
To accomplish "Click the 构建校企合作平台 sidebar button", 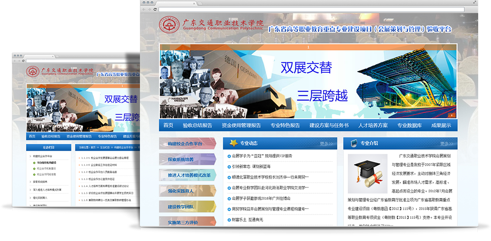I will (x=185, y=144).
